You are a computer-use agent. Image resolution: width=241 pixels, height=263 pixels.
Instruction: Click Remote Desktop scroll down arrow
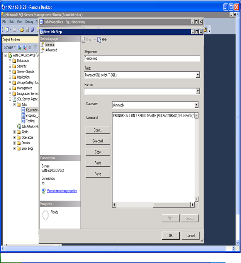[x=238, y=243]
